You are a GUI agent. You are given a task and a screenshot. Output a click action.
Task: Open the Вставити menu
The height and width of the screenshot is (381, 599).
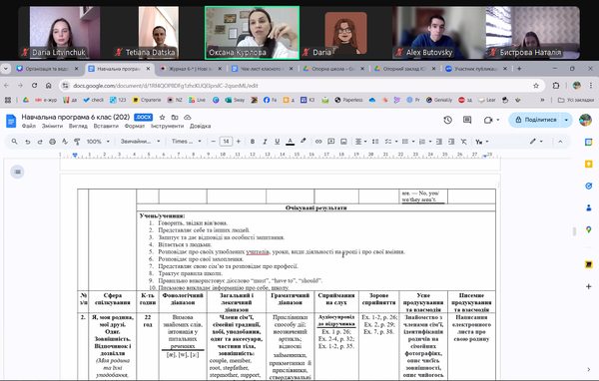[x=106, y=126]
